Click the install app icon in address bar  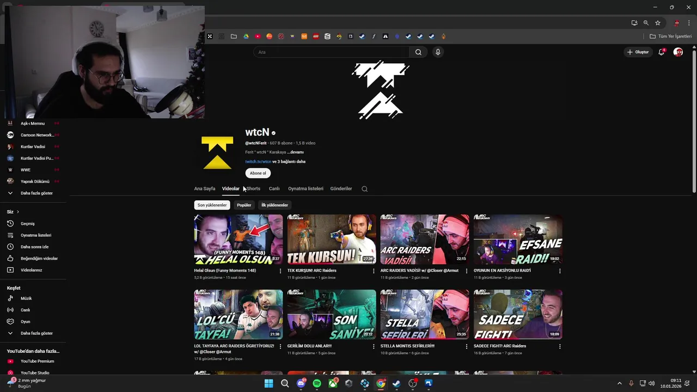point(634,23)
